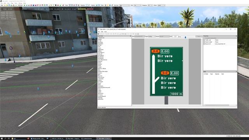The width and height of the screenshot is (249, 140).
Task: Click the lower E.00 route box on sign
Action: (x=174, y=73)
